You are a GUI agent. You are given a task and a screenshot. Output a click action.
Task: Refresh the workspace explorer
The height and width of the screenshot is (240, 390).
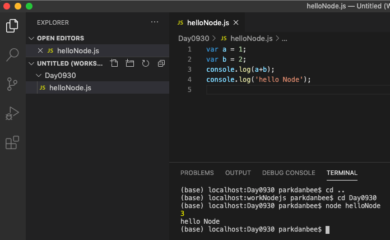(x=146, y=63)
